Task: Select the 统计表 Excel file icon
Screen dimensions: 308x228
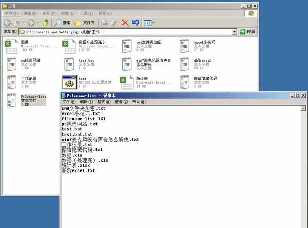Action: pos(127,83)
